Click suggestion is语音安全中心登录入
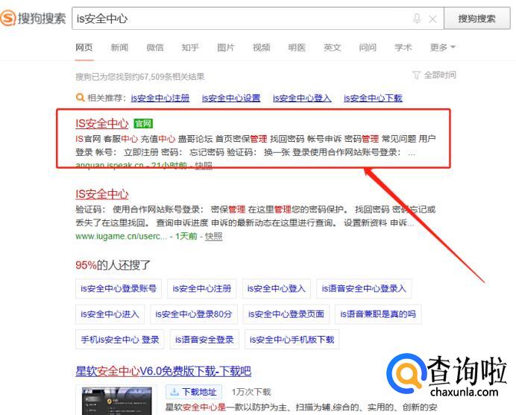 [364, 289]
